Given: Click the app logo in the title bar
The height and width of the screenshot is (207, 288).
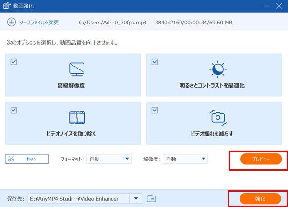Looking at the screenshot, I should coord(7,6).
